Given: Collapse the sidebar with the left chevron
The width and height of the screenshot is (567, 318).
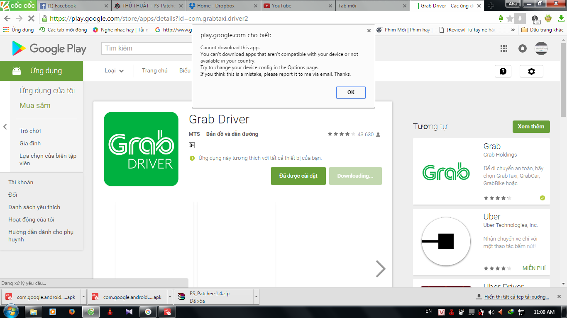Looking at the screenshot, I should 5,127.
